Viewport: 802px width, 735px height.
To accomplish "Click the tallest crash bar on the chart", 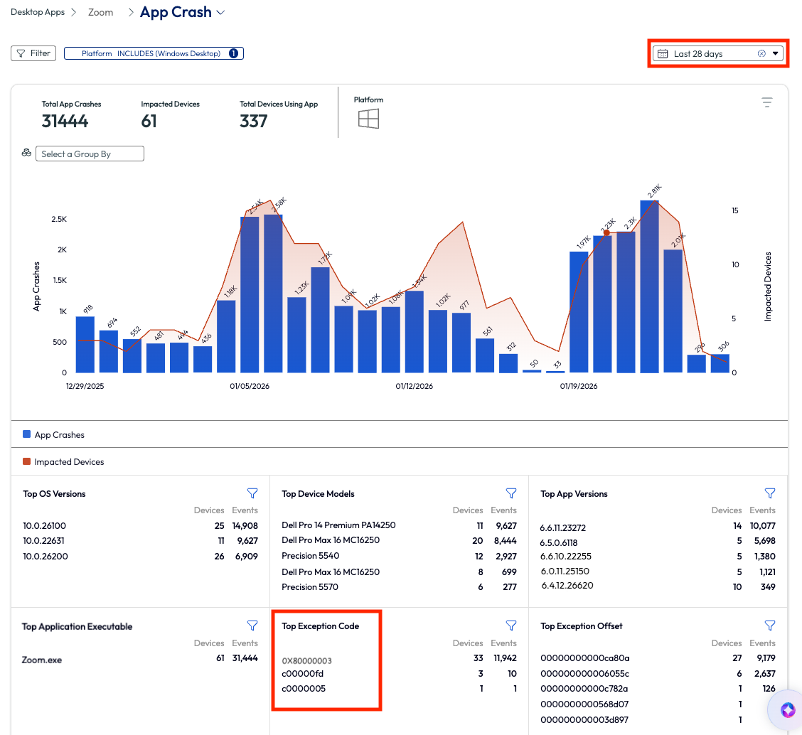I will tap(648, 284).
